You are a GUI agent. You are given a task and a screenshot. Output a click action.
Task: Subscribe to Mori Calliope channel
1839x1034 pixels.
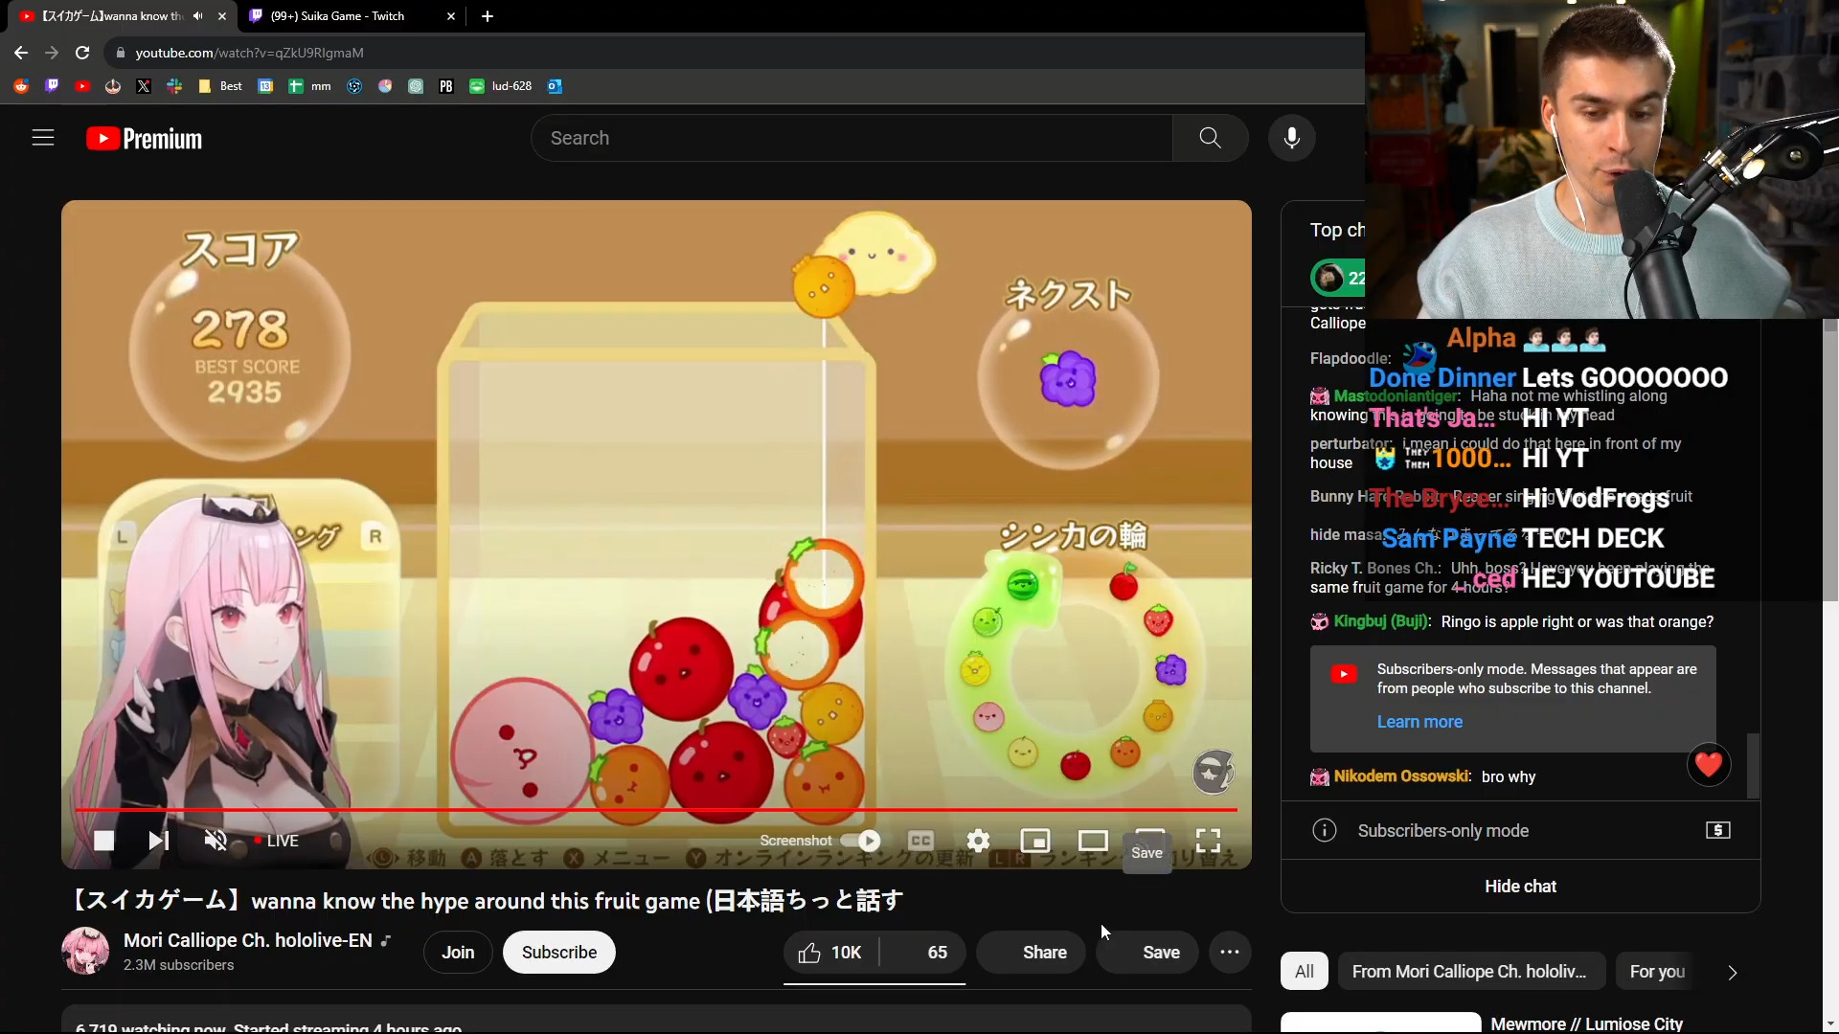point(559,953)
